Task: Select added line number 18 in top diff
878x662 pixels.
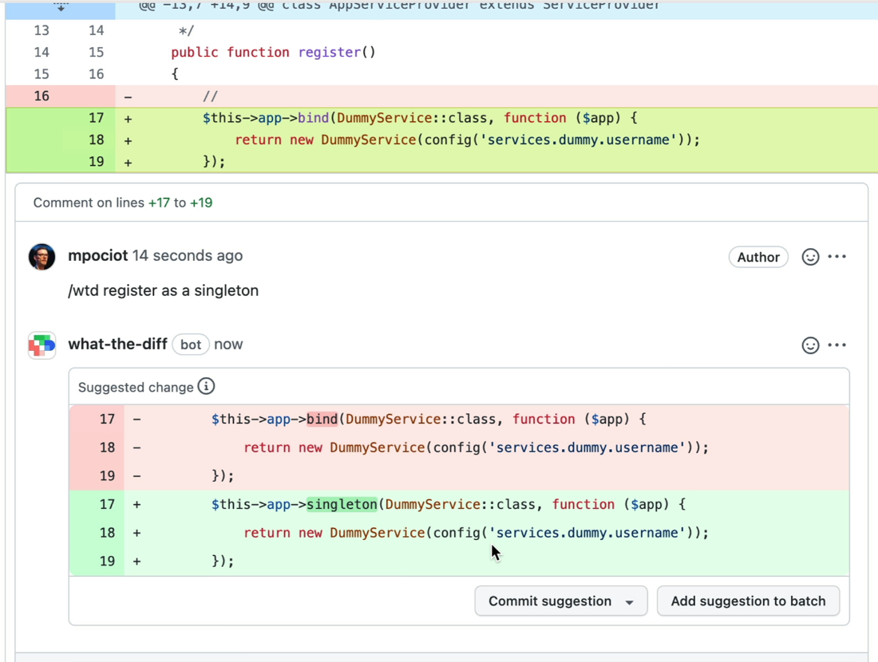Action: pos(97,140)
